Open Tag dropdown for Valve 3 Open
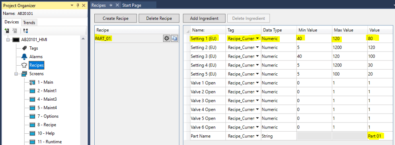 click(x=257, y=100)
